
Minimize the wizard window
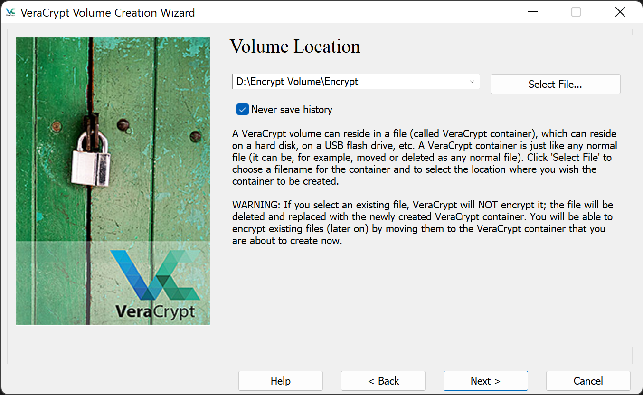pyautogui.click(x=532, y=12)
